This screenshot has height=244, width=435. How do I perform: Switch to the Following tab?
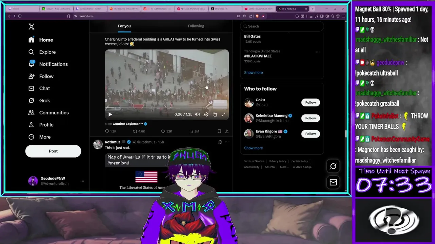[196, 26]
